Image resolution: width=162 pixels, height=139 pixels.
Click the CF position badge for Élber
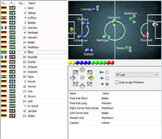[12, 52]
